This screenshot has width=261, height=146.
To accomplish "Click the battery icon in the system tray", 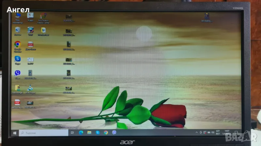I will [209, 132].
